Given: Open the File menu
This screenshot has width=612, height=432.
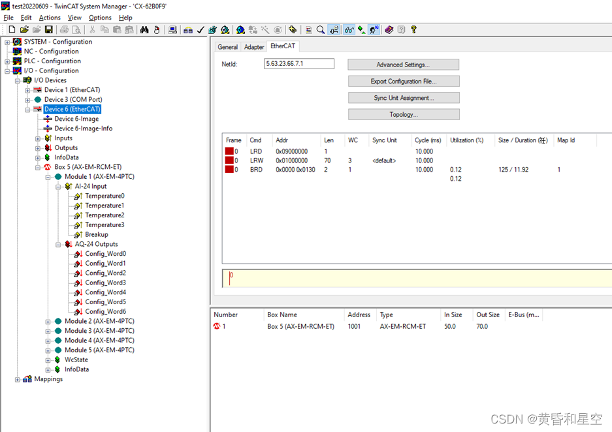Looking at the screenshot, I should [x=8, y=18].
